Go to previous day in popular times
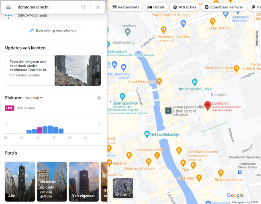Screen dimensions: 261x204 7,124
